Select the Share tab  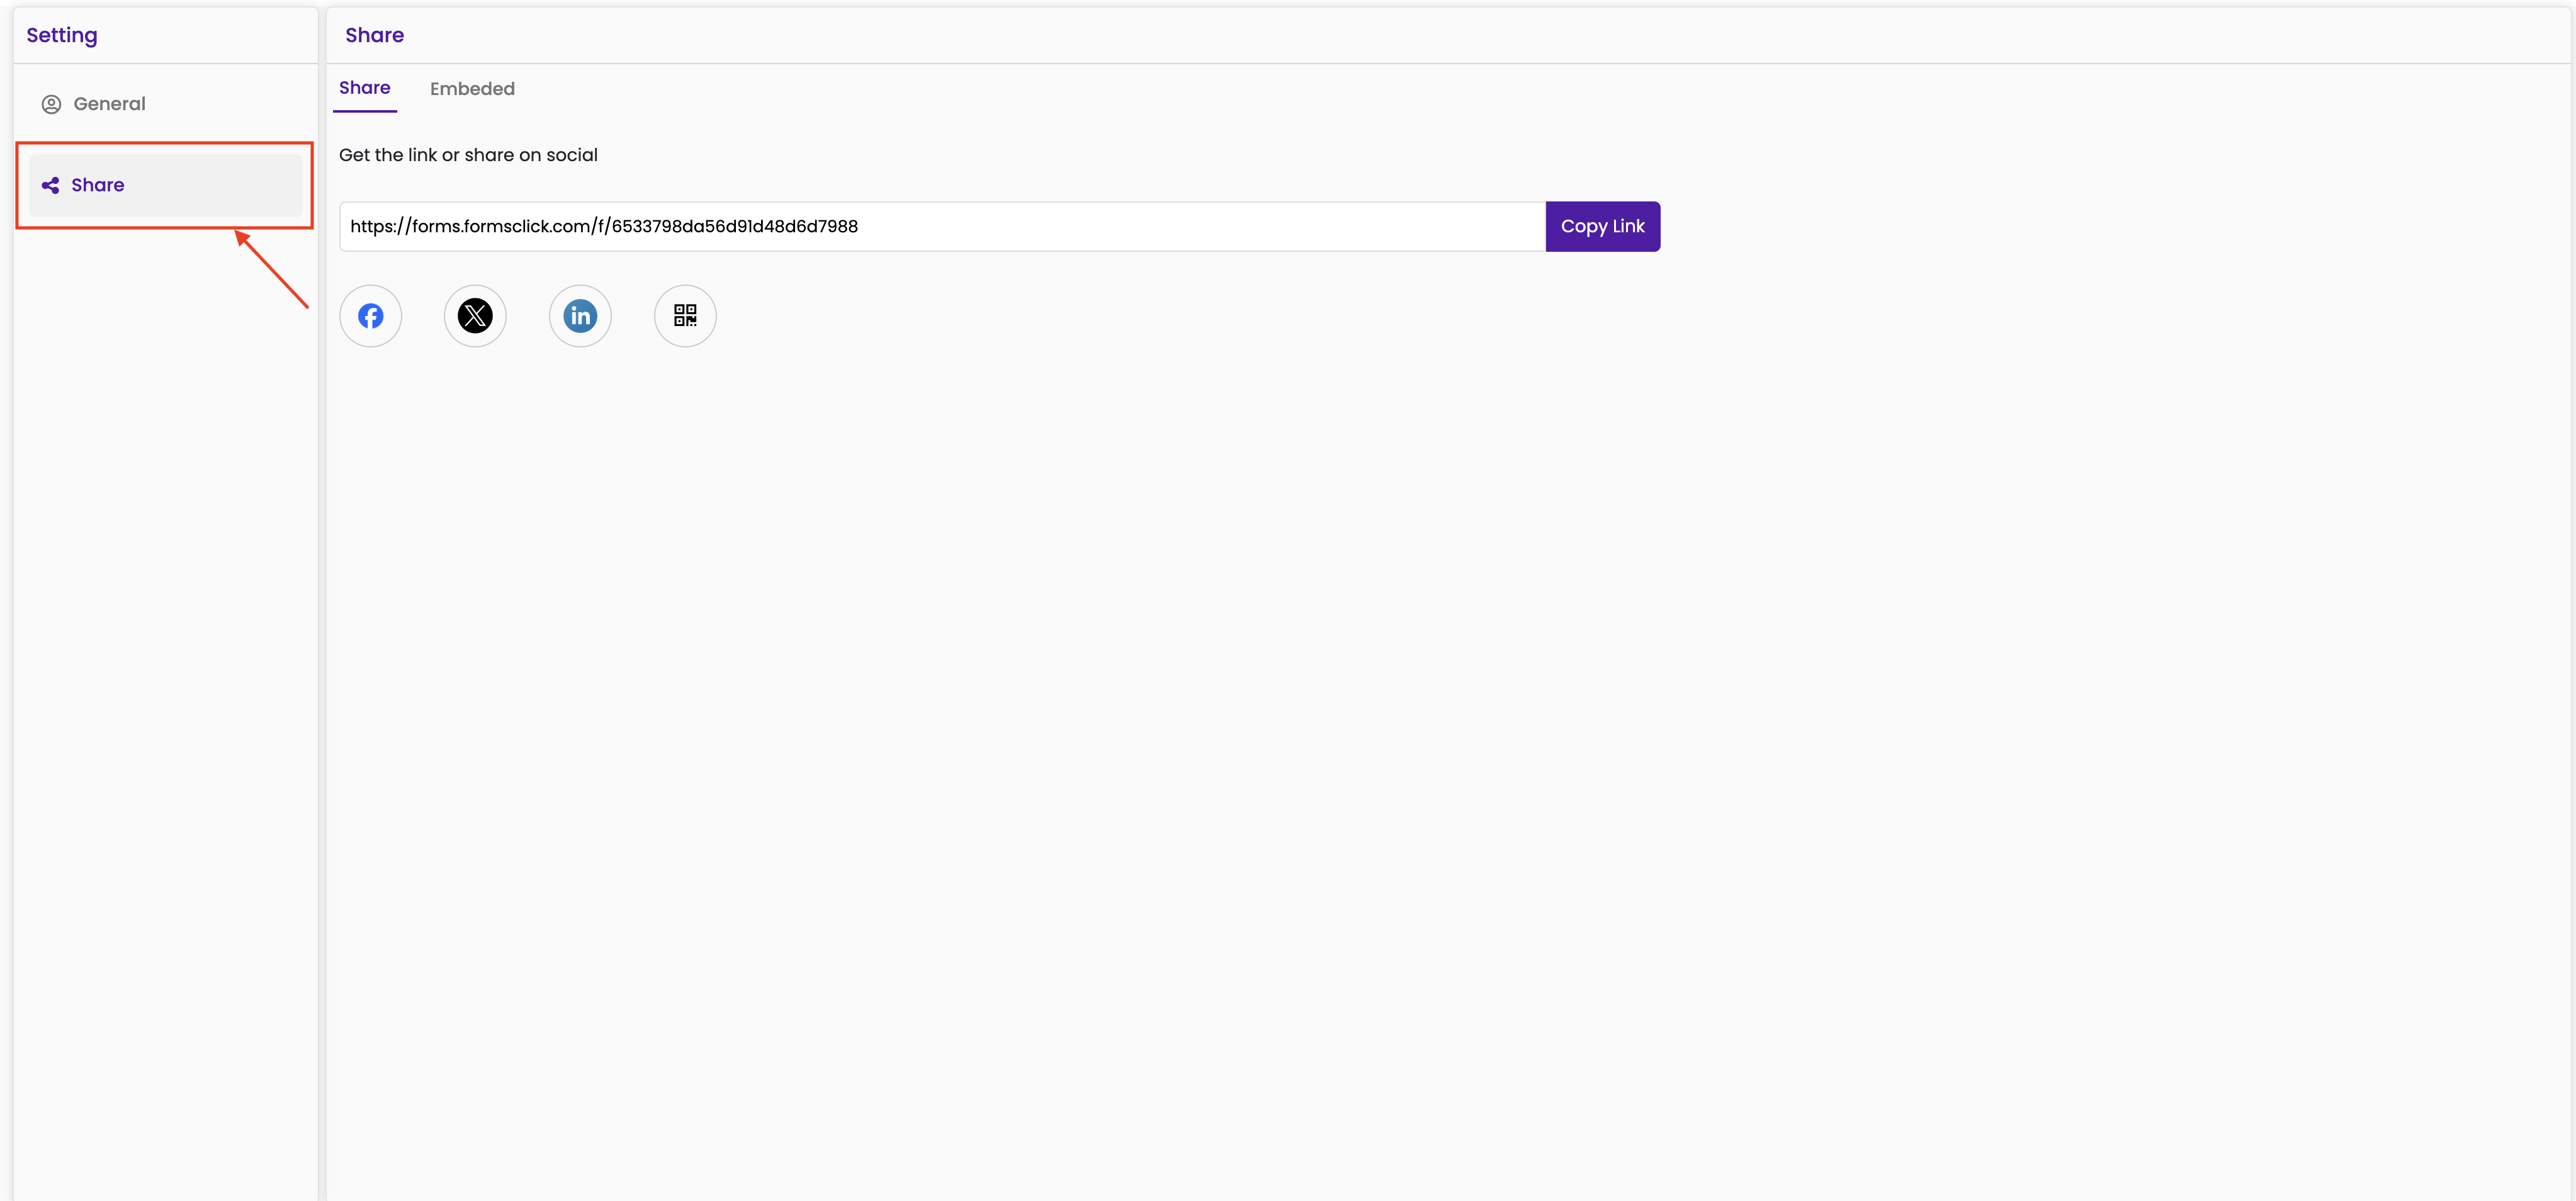[365, 88]
